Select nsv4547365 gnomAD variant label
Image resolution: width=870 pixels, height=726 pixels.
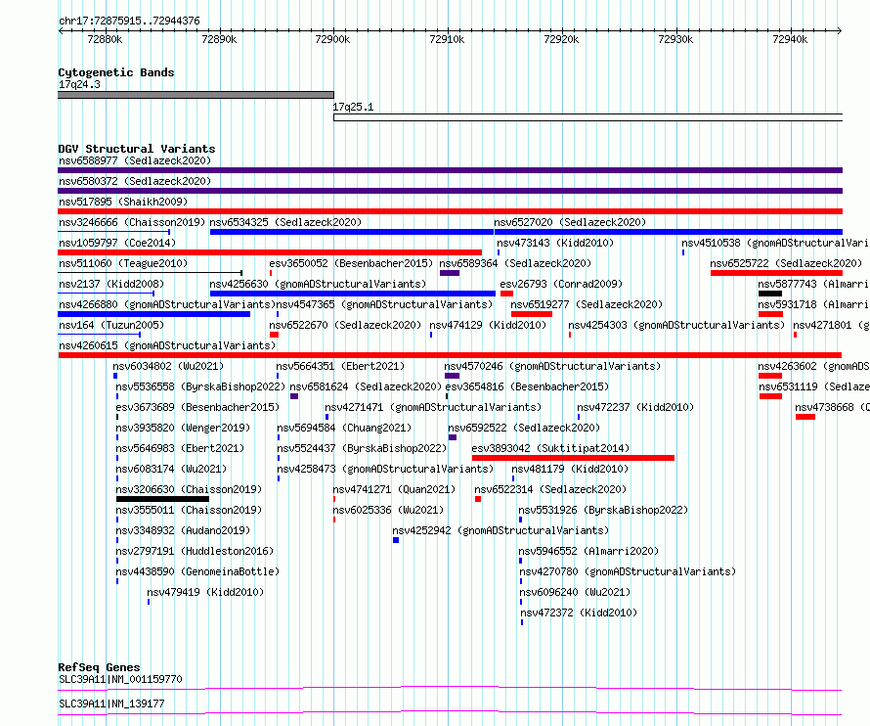click(x=384, y=304)
